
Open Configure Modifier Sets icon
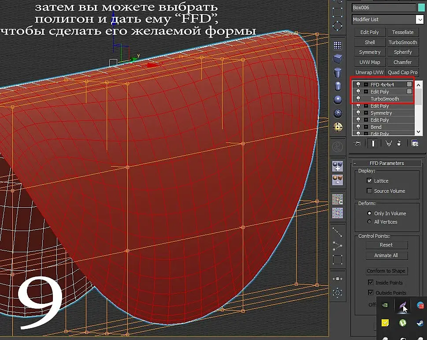[415, 143]
